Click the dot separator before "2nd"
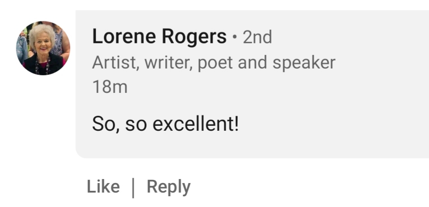The image size is (429, 207). [x=235, y=37]
